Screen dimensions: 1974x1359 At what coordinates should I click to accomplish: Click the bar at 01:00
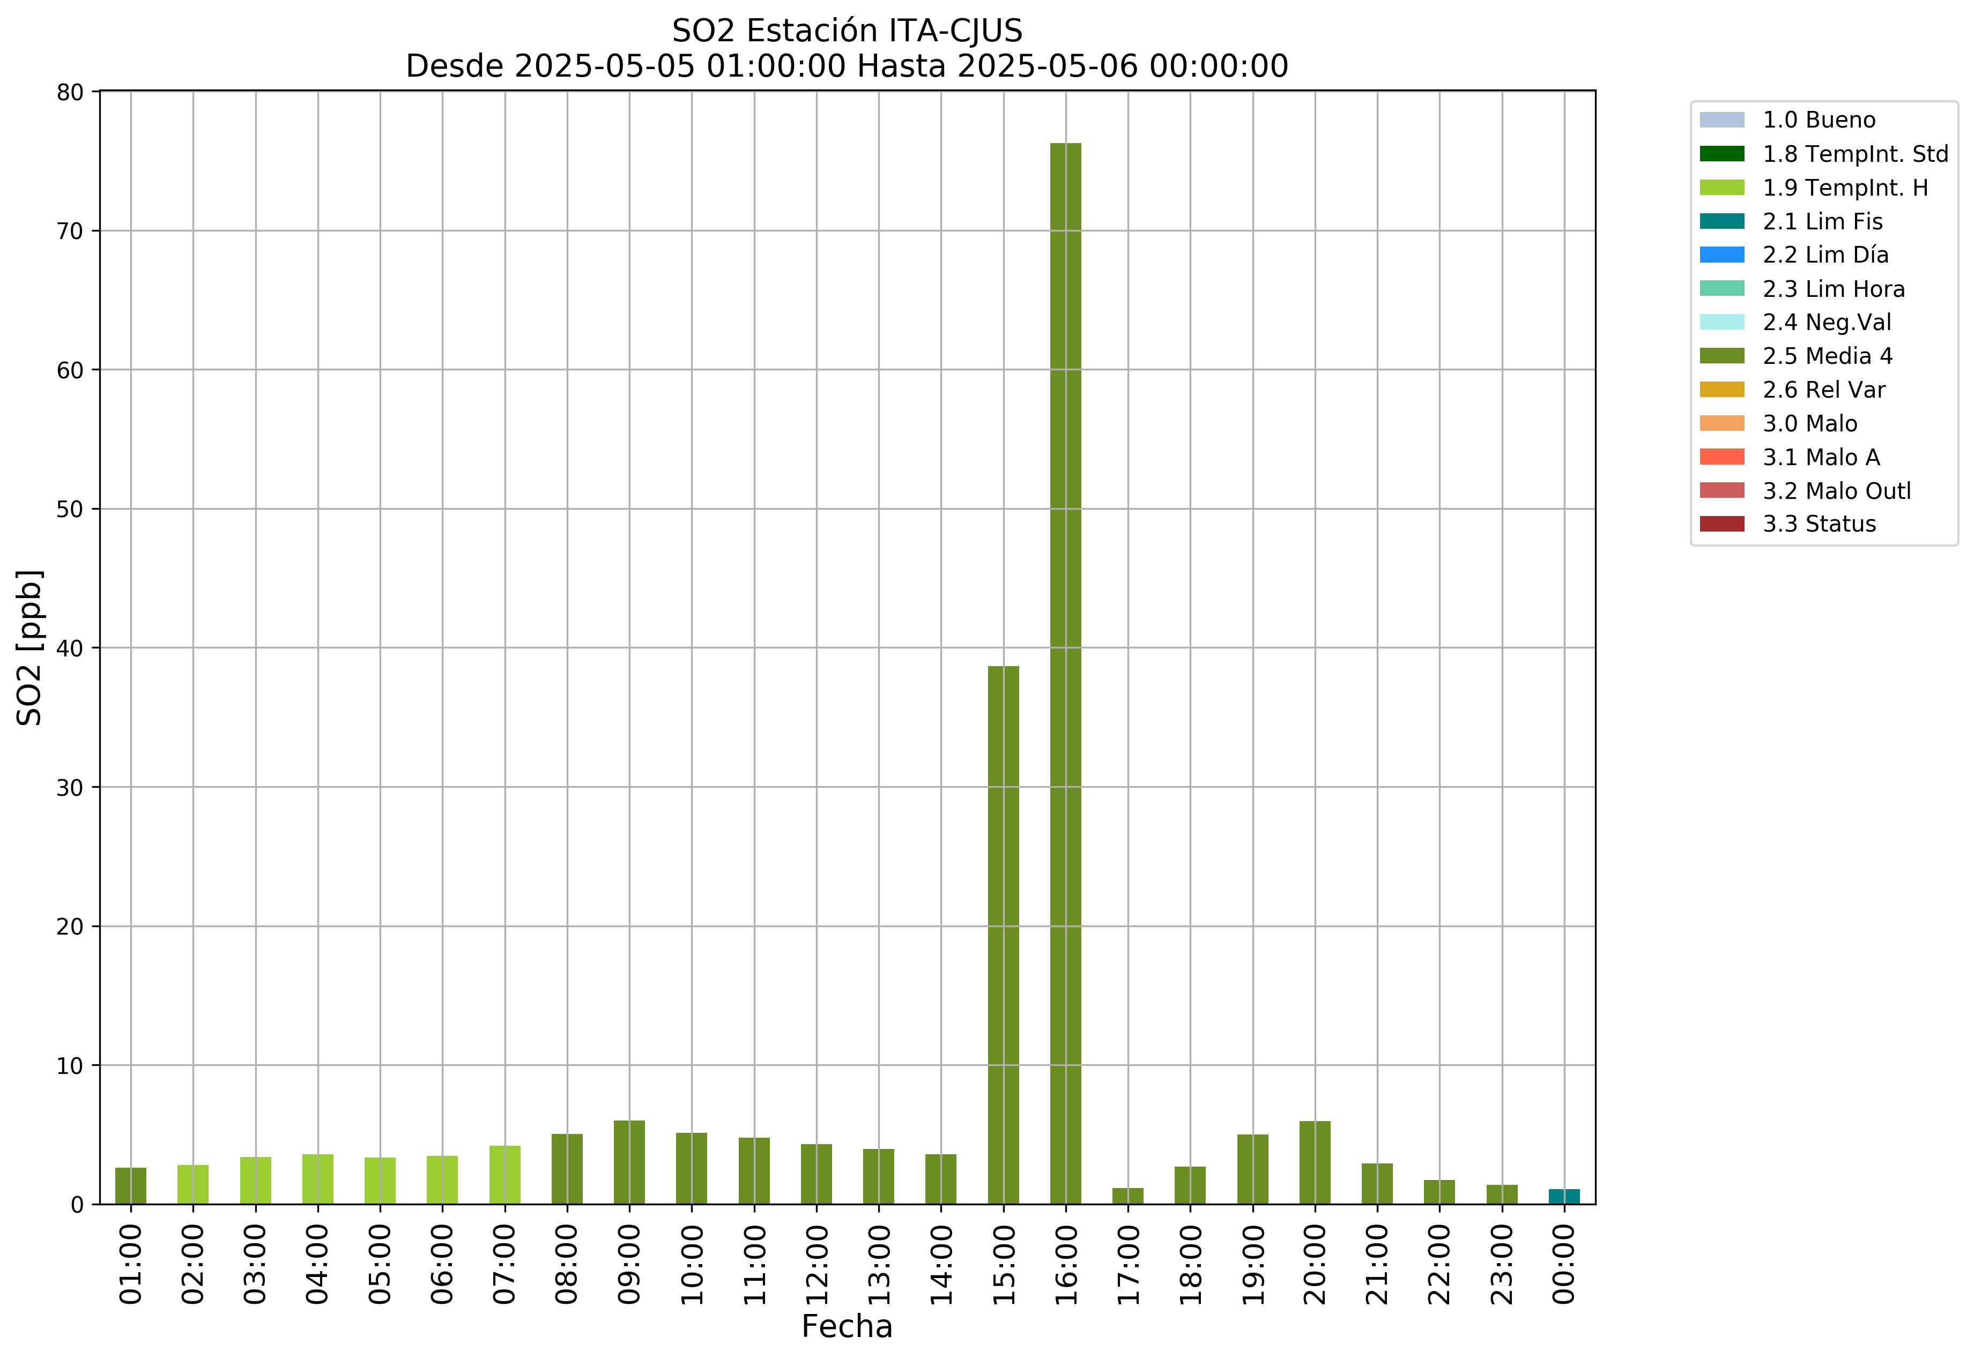tap(130, 1185)
